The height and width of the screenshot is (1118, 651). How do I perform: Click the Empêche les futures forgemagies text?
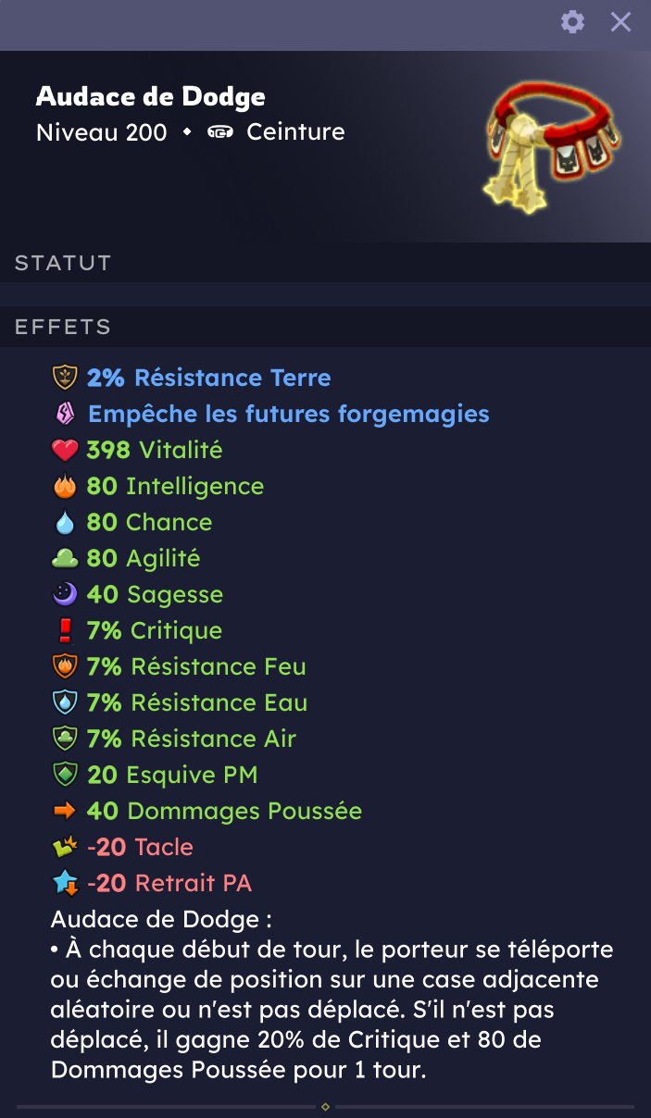tap(288, 414)
